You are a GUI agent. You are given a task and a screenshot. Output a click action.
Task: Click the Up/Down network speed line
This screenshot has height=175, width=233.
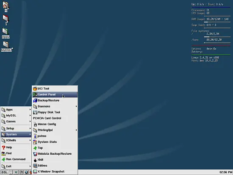coord(207,4)
